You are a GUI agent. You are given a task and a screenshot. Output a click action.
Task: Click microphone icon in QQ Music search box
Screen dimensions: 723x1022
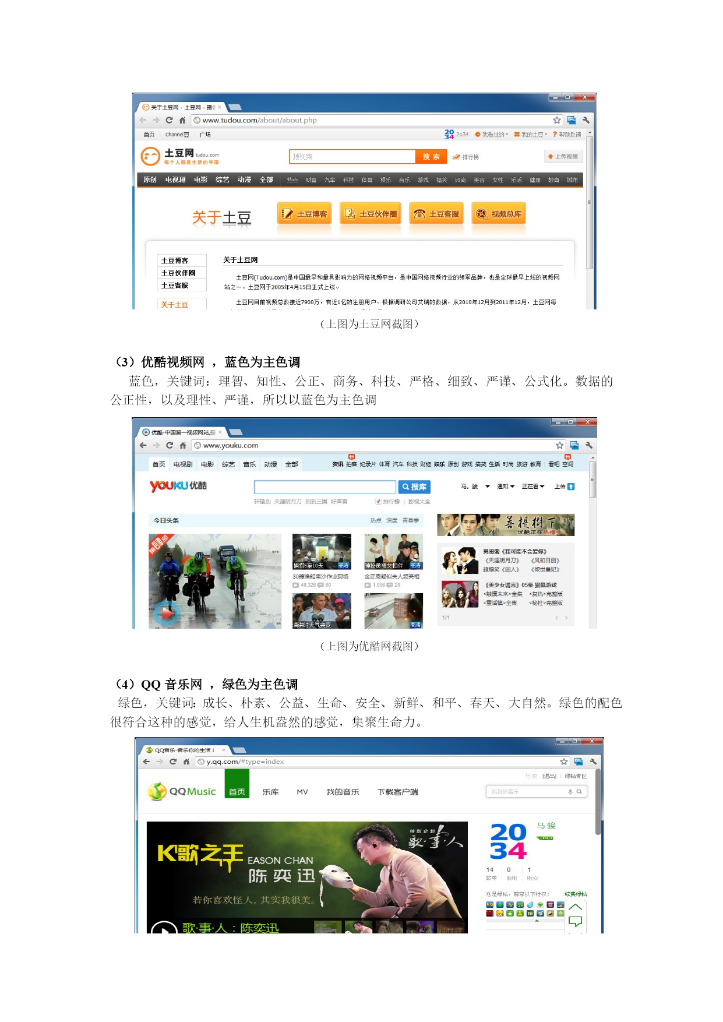570,791
